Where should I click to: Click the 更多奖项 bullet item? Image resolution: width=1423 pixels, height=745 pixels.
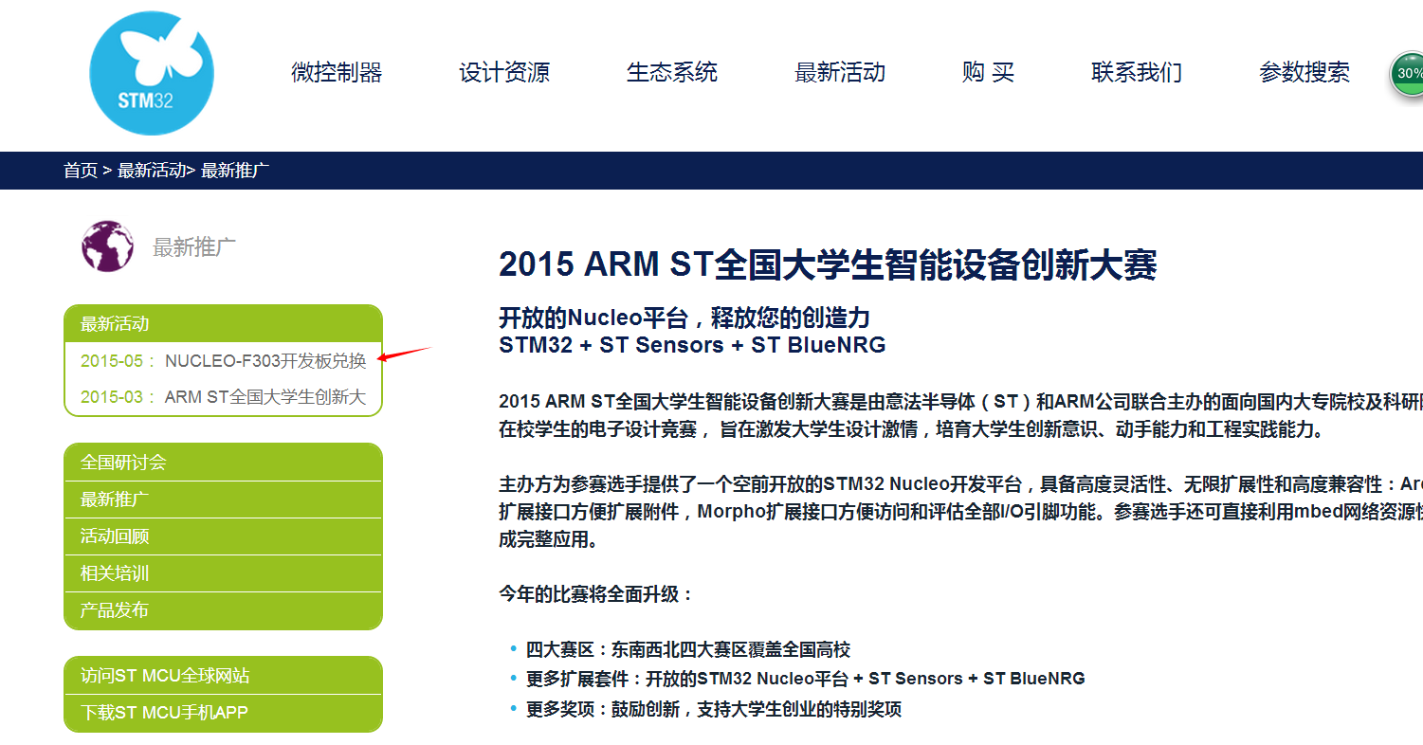click(714, 708)
